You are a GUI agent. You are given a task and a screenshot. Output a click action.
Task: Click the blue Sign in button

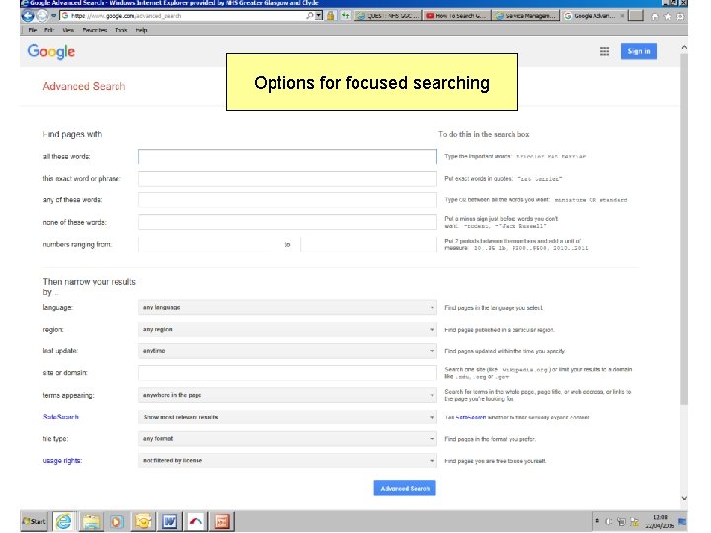(639, 51)
